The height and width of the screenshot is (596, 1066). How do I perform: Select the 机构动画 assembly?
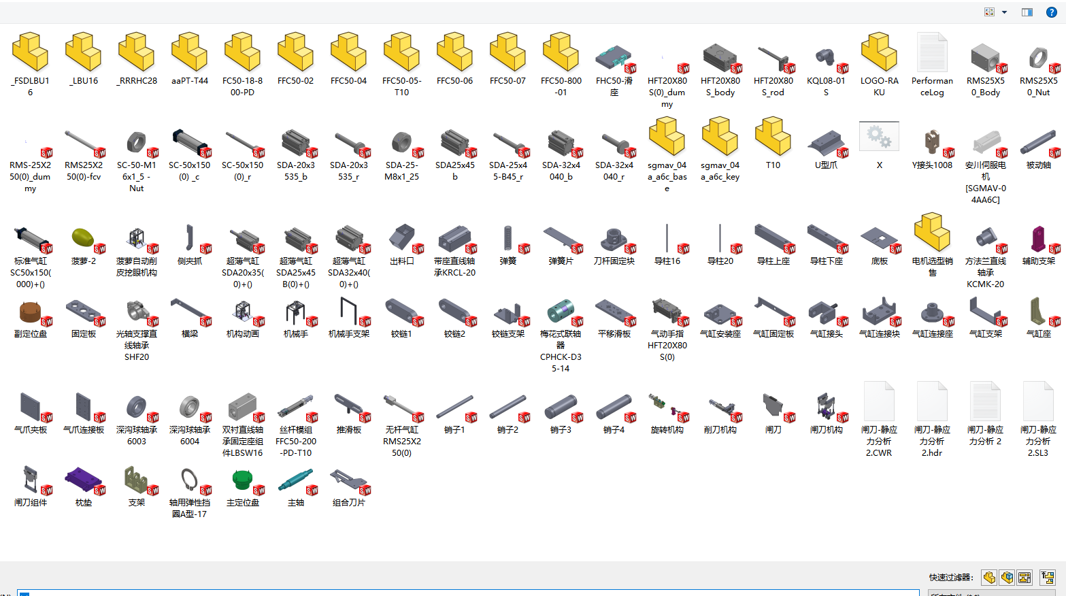point(243,318)
